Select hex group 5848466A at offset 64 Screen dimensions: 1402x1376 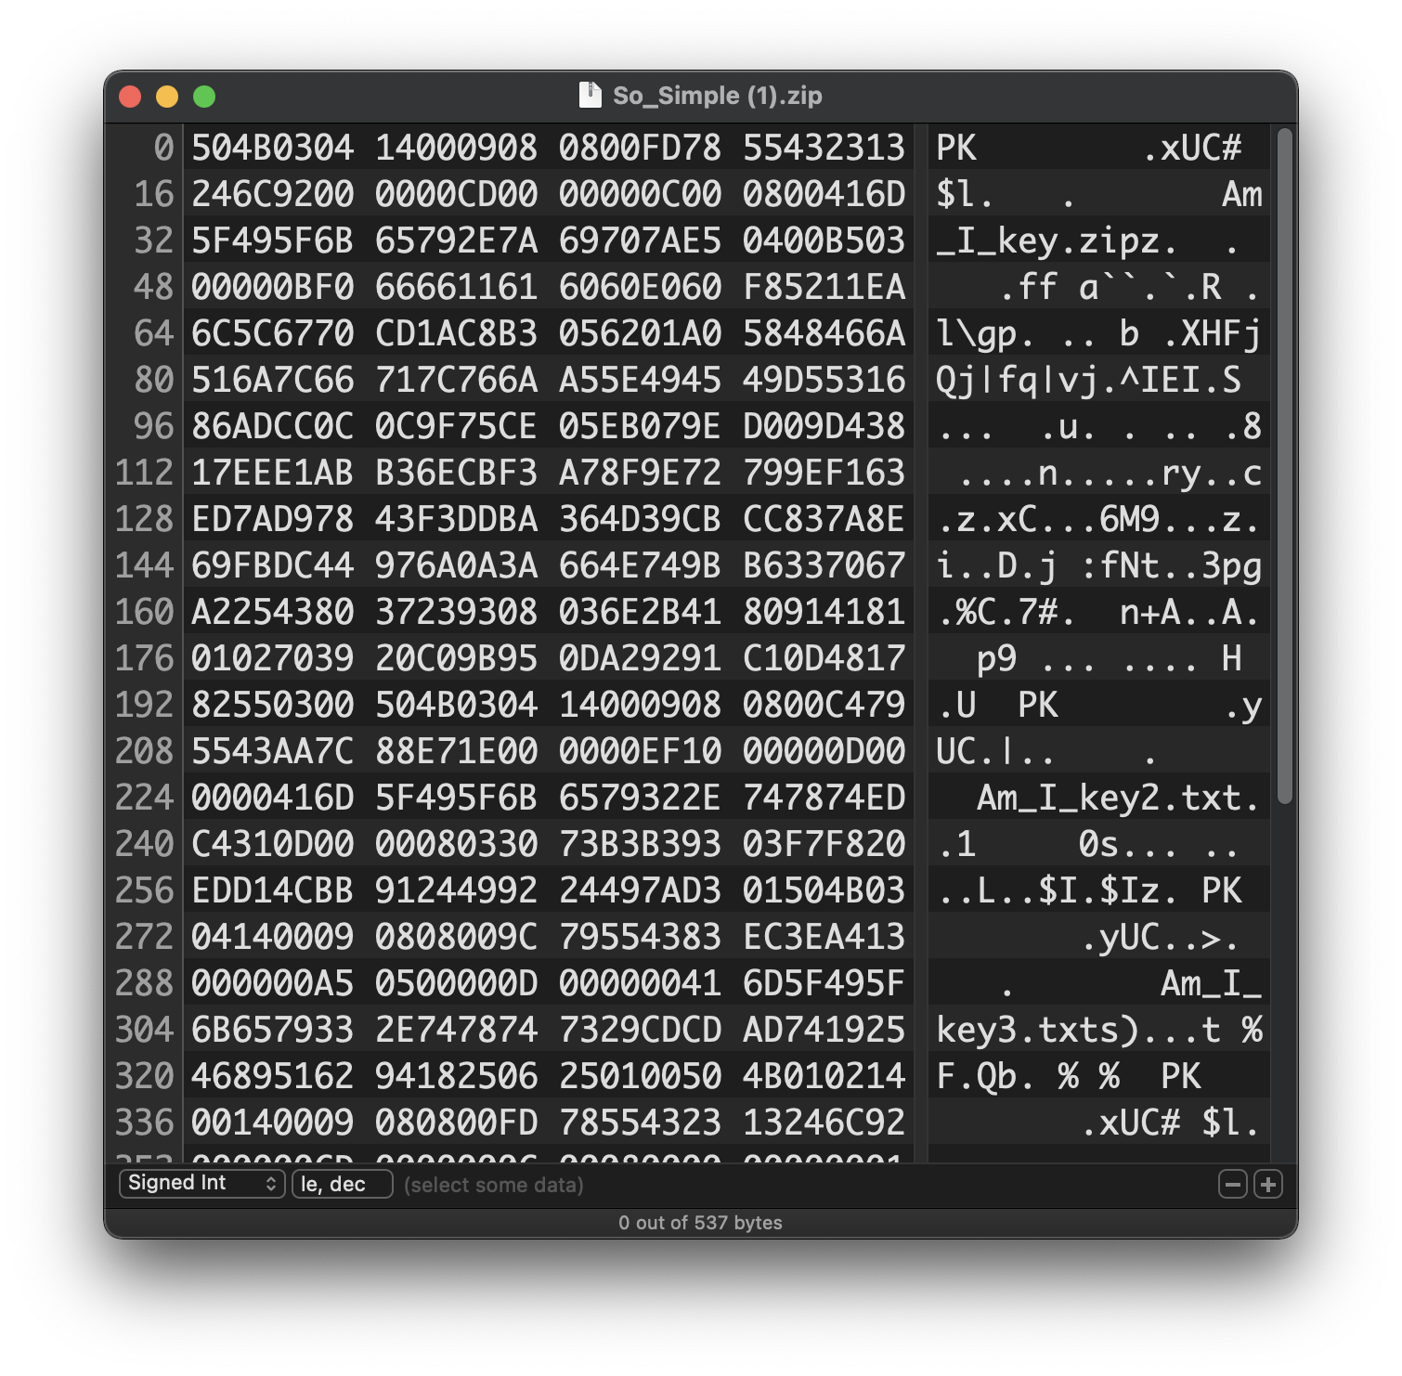coord(824,333)
